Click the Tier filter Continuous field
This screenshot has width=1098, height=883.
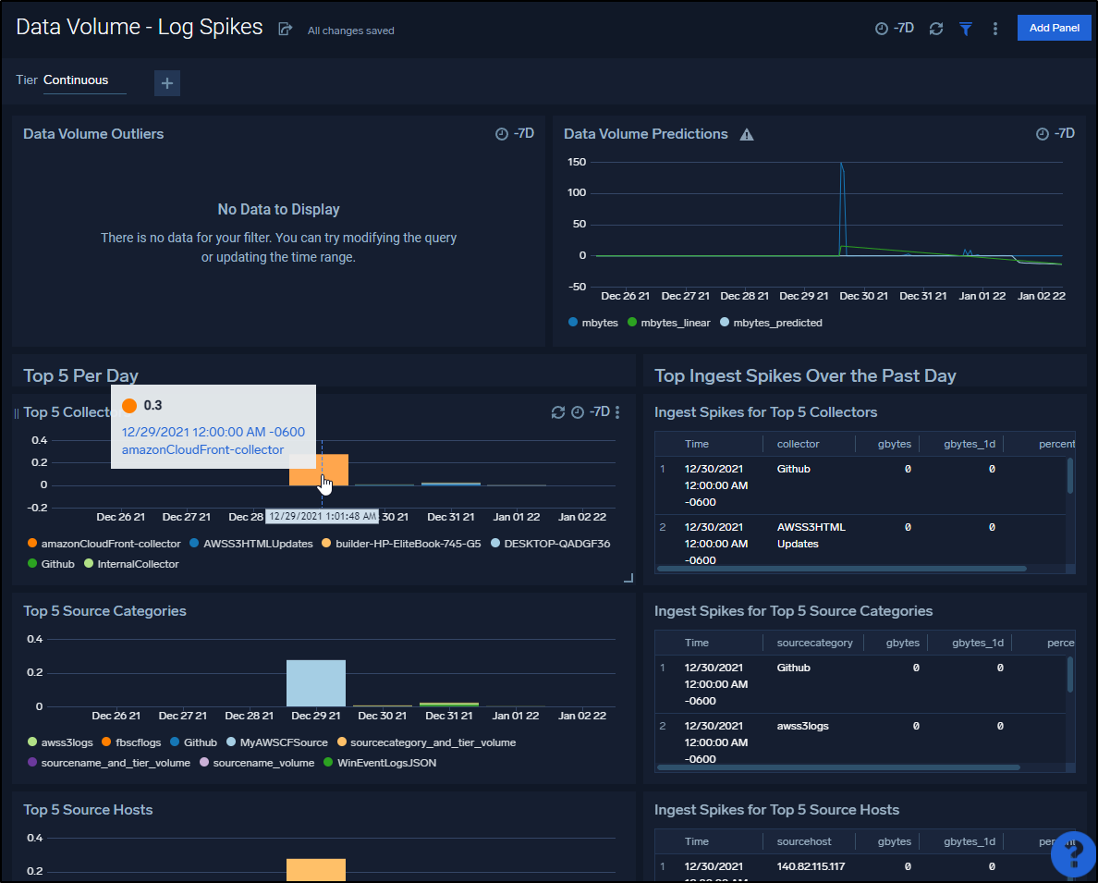pyautogui.click(x=85, y=80)
